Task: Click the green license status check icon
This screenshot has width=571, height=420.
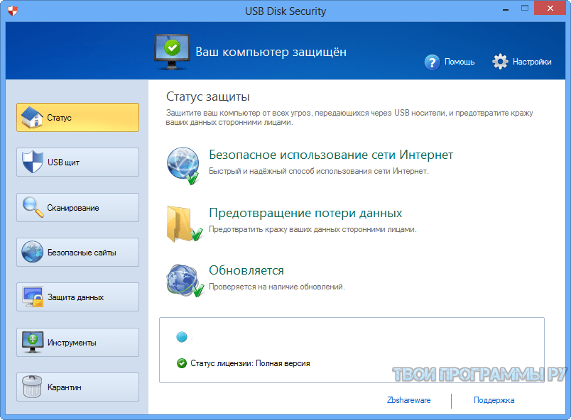Action: pos(181,363)
